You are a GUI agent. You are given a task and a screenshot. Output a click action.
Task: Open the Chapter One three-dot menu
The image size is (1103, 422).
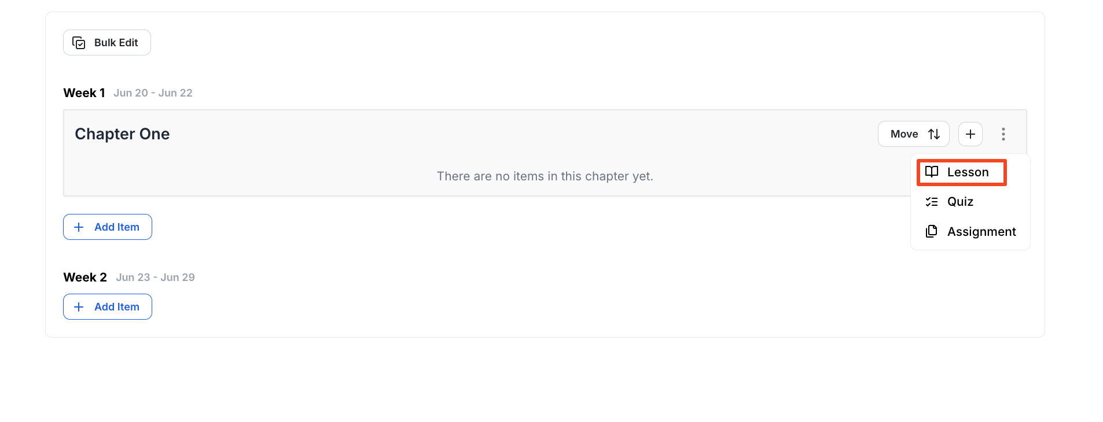1003,134
